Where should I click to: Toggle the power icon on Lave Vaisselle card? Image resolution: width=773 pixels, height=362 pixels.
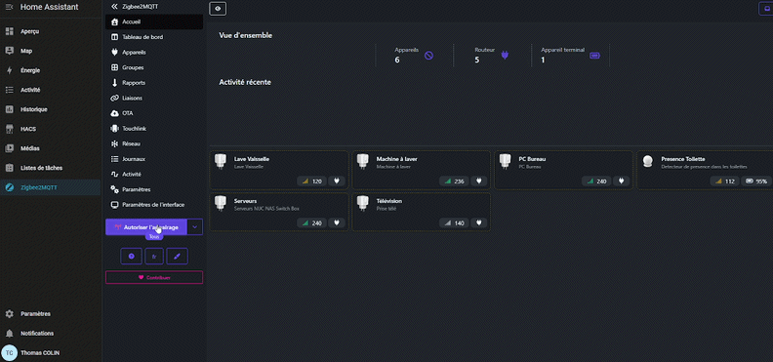click(x=337, y=181)
